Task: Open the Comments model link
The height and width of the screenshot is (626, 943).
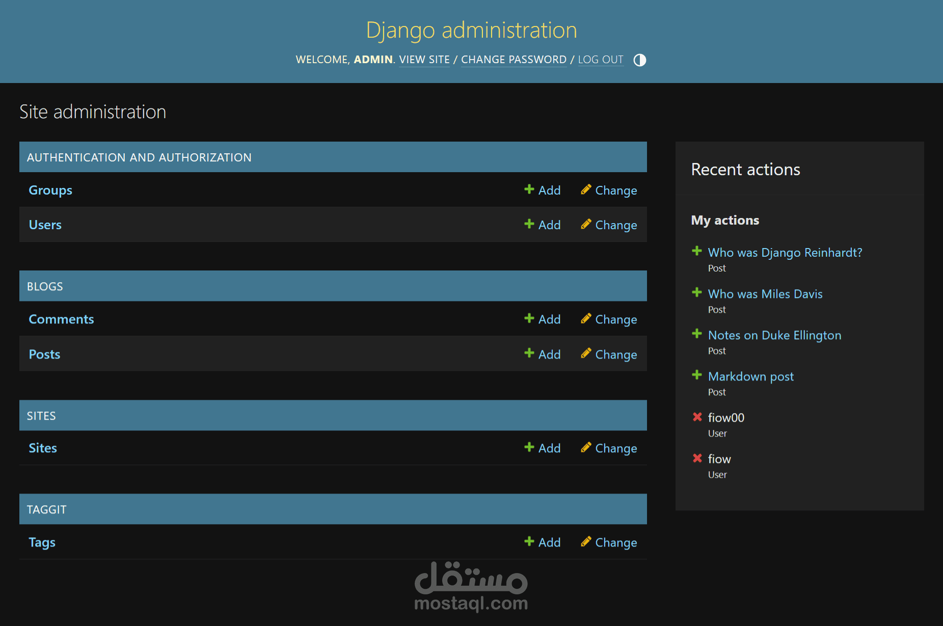Action: [61, 319]
